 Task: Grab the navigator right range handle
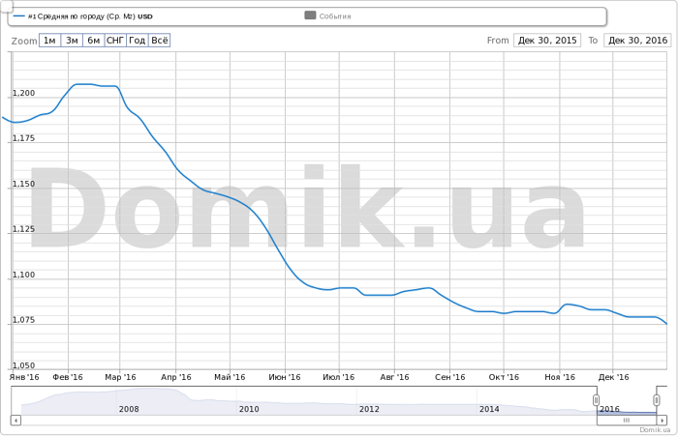(657, 400)
